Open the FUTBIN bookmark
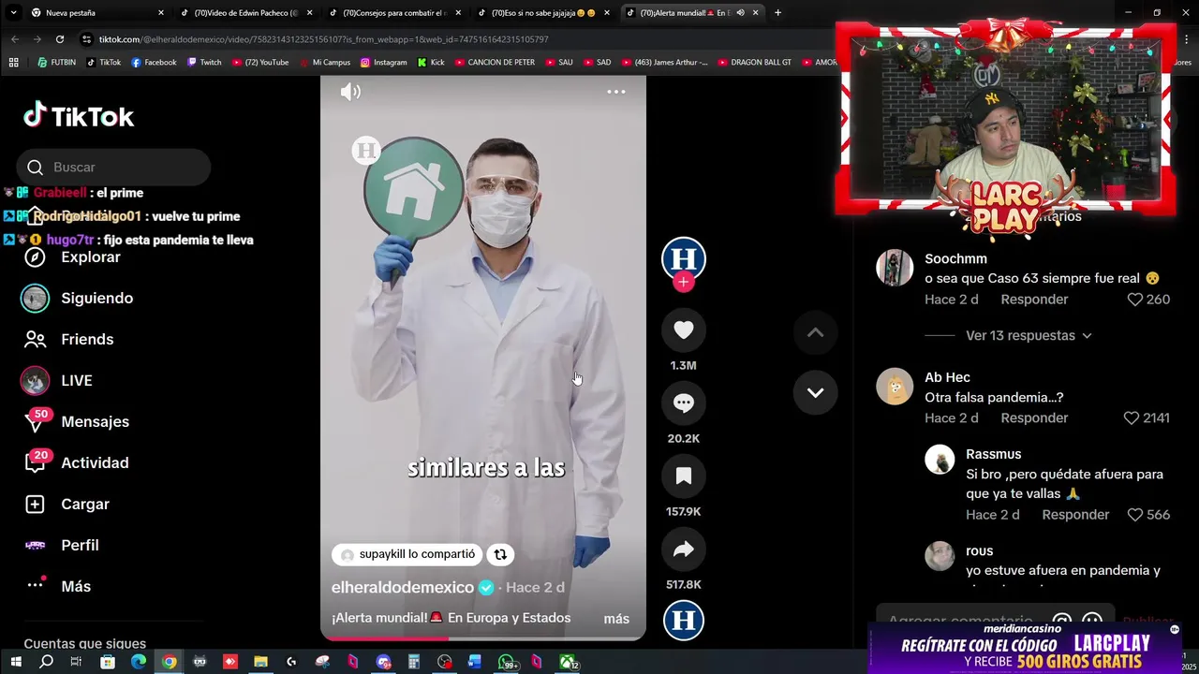Viewport: 1199px width, 674px height. [x=56, y=63]
